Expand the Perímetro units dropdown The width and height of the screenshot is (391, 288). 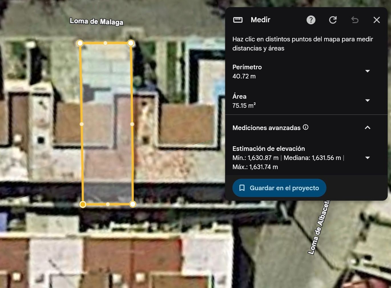pos(368,71)
